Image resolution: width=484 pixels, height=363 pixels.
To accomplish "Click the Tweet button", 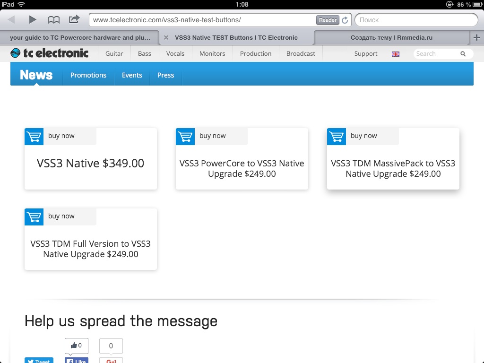I will [39, 360].
